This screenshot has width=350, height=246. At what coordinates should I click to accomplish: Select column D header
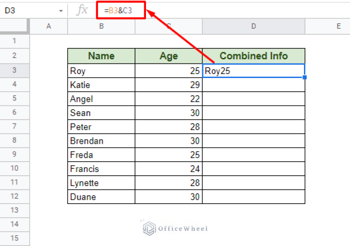point(253,26)
